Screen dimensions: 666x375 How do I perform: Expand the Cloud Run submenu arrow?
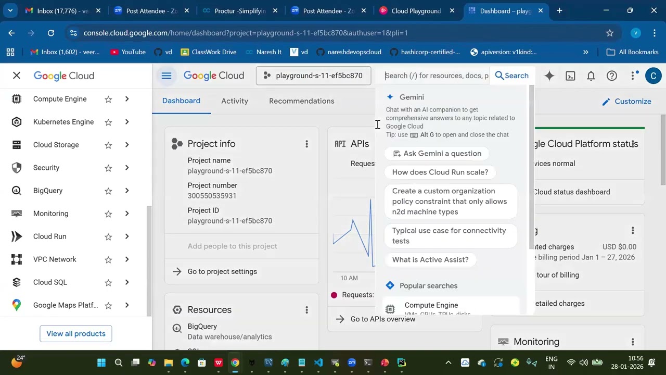click(126, 236)
